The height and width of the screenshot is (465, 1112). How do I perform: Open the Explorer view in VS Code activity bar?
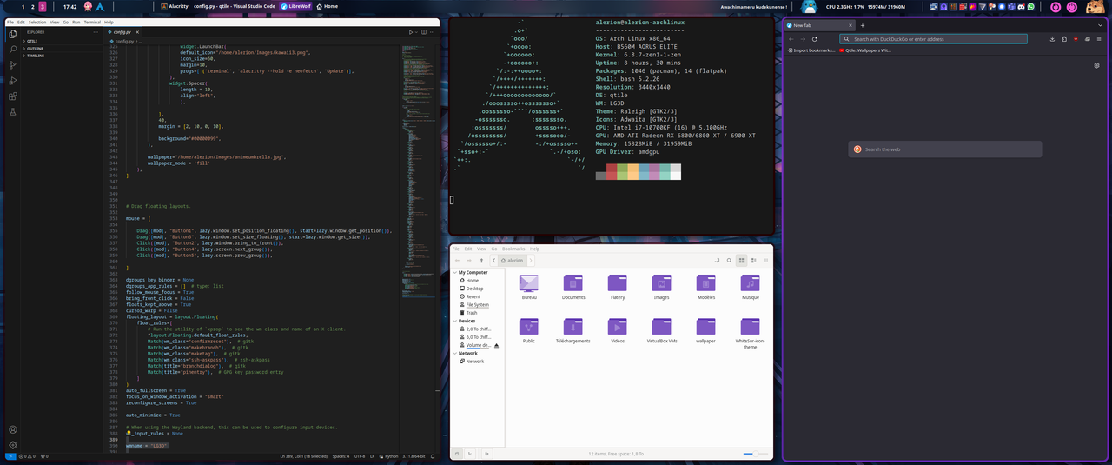[12, 34]
